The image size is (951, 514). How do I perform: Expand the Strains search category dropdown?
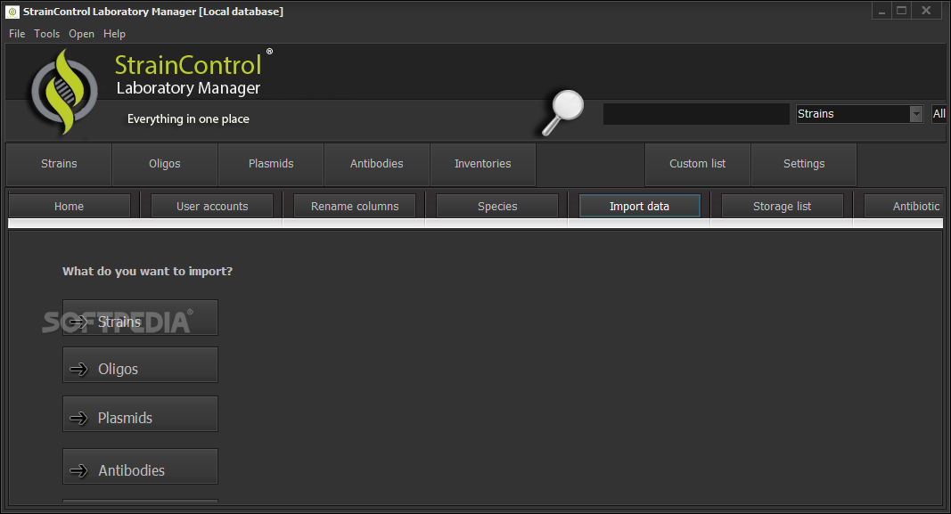click(x=916, y=114)
